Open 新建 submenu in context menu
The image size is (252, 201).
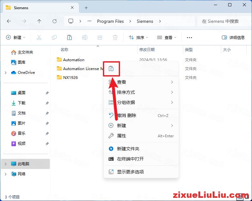pyautogui.click(x=141, y=126)
